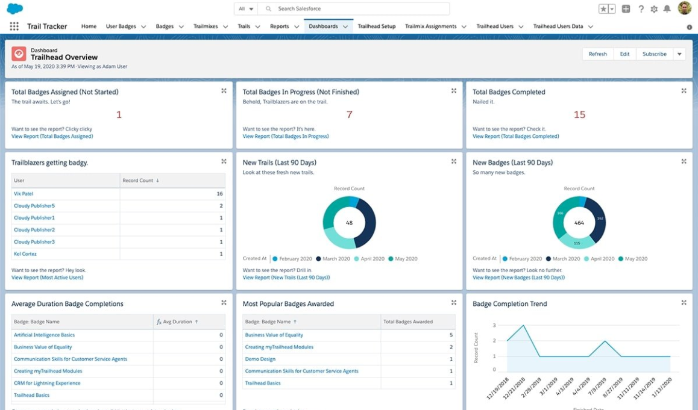The width and height of the screenshot is (698, 410).
Task: Click the New Badges donut chart
Action: (579, 222)
